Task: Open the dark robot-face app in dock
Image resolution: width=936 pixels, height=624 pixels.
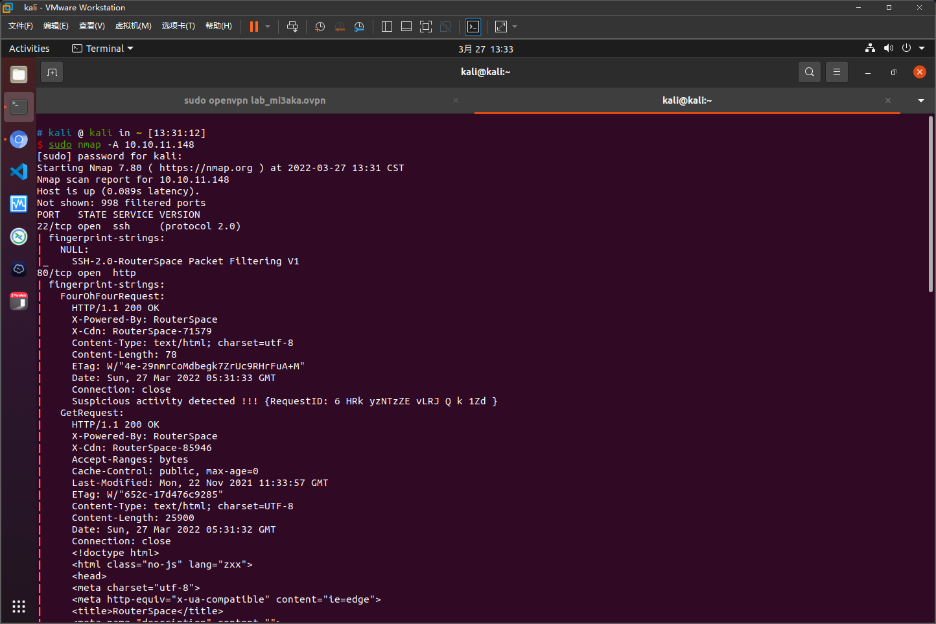Action: pos(19,269)
